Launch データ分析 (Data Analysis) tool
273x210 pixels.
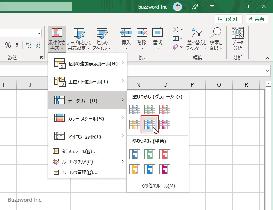click(237, 39)
